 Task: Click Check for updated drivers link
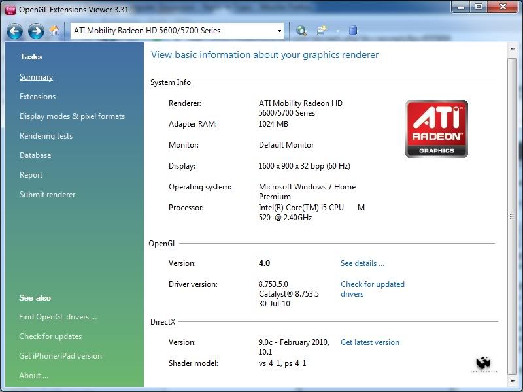point(373,289)
